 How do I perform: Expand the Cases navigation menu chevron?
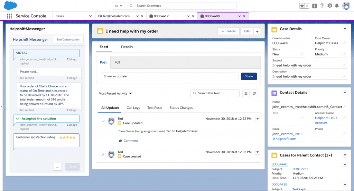pyautogui.click(x=91, y=16)
